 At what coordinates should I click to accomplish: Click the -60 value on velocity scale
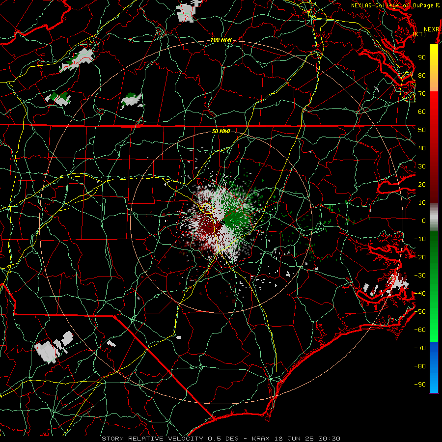pyautogui.click(x=420, y=330)
